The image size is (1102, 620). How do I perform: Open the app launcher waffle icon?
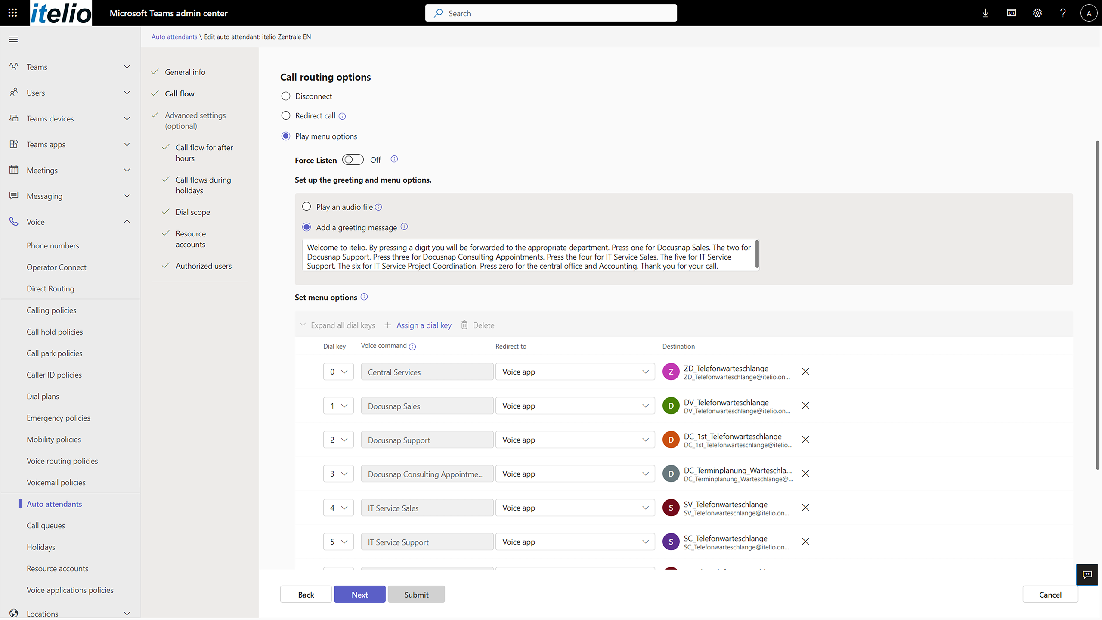pos(13,13)
